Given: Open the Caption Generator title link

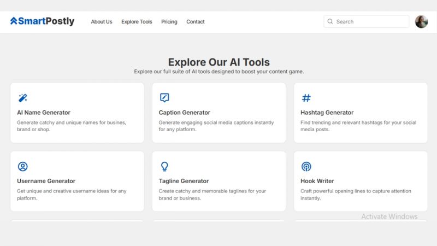Looking at the screenshot, I should point(185,113).
